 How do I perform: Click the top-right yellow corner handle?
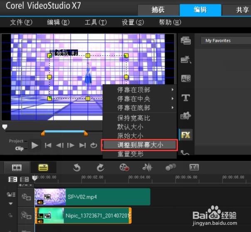[126, 56]
